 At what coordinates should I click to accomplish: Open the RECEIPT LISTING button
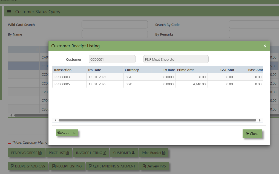coord(67,166)
